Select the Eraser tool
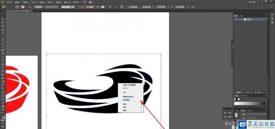 click(x=3, y=53)
